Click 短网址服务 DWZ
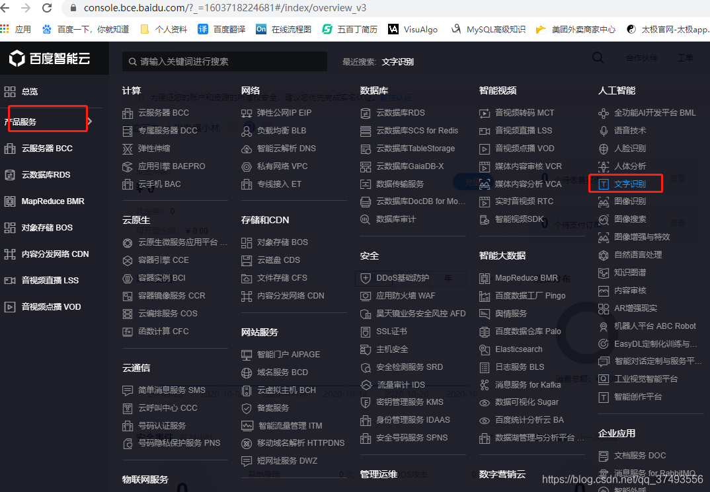710x492 pixels. tap(287, 461)
